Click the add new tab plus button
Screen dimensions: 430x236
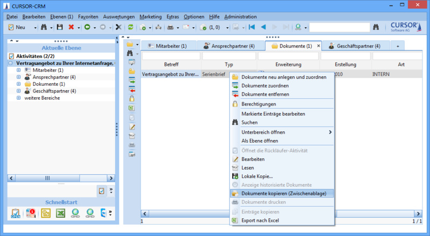point(398,46)
